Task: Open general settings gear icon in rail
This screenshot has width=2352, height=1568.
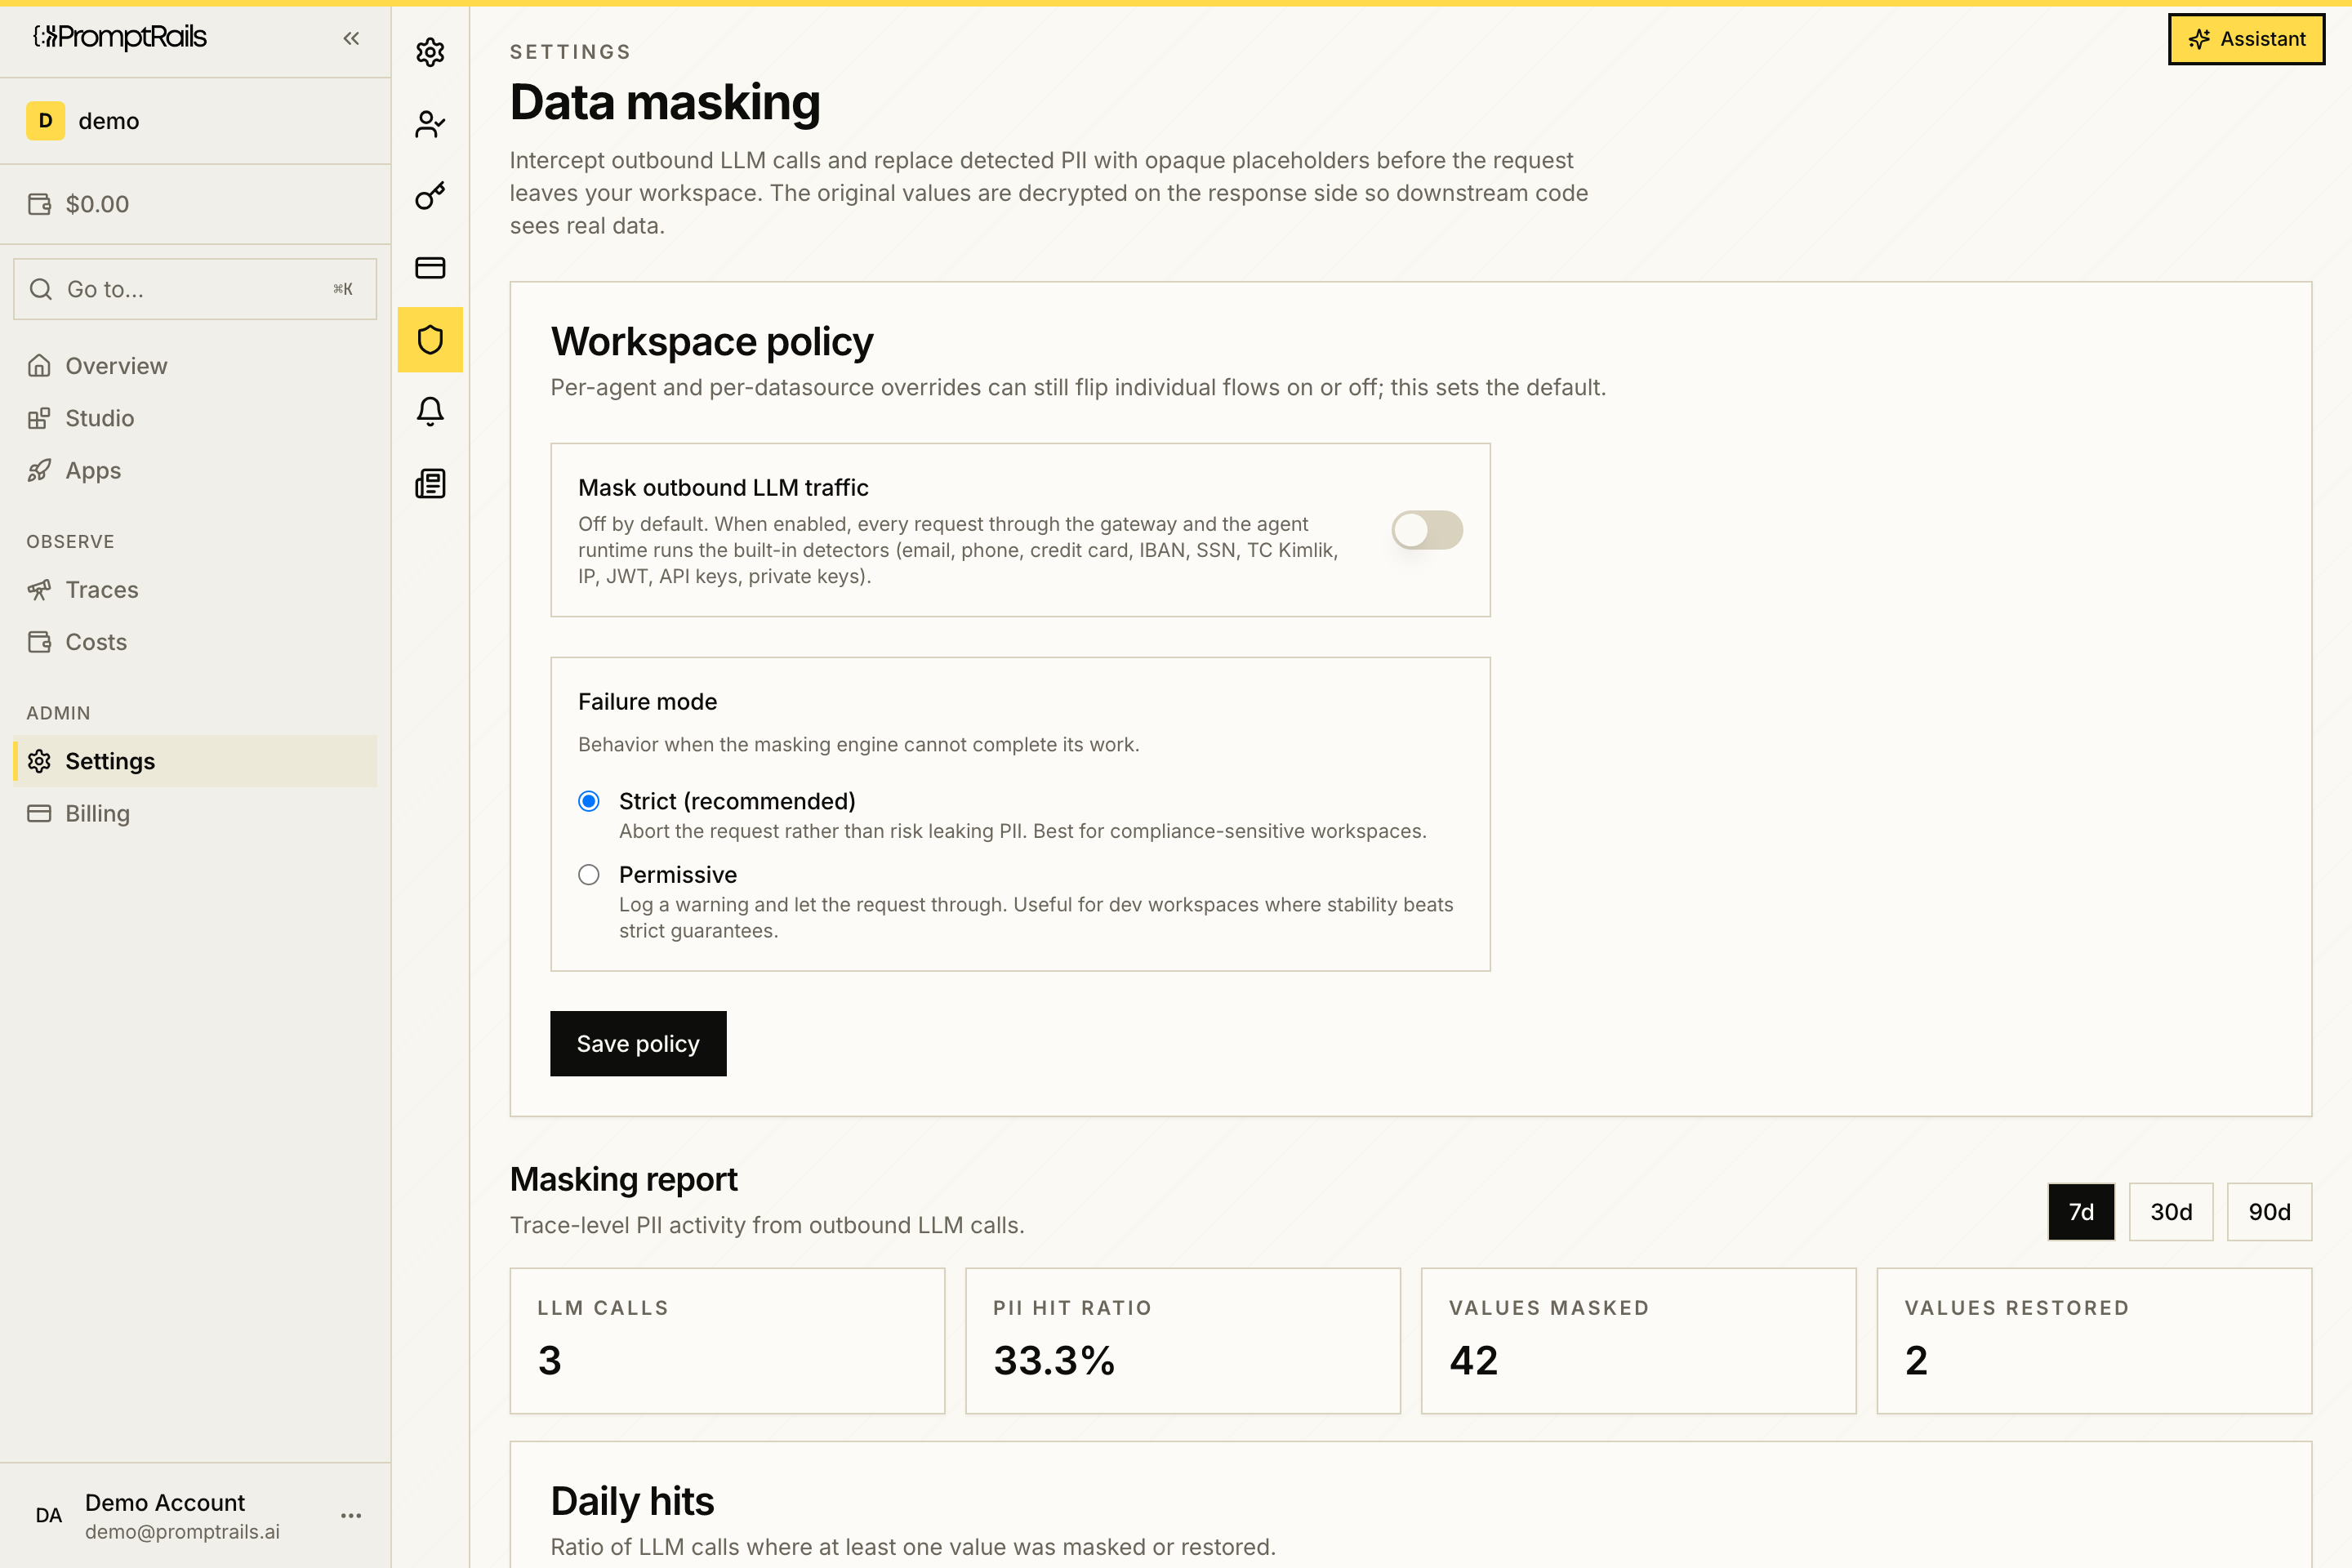Action: pyautogui.click(x=430, y=52)
